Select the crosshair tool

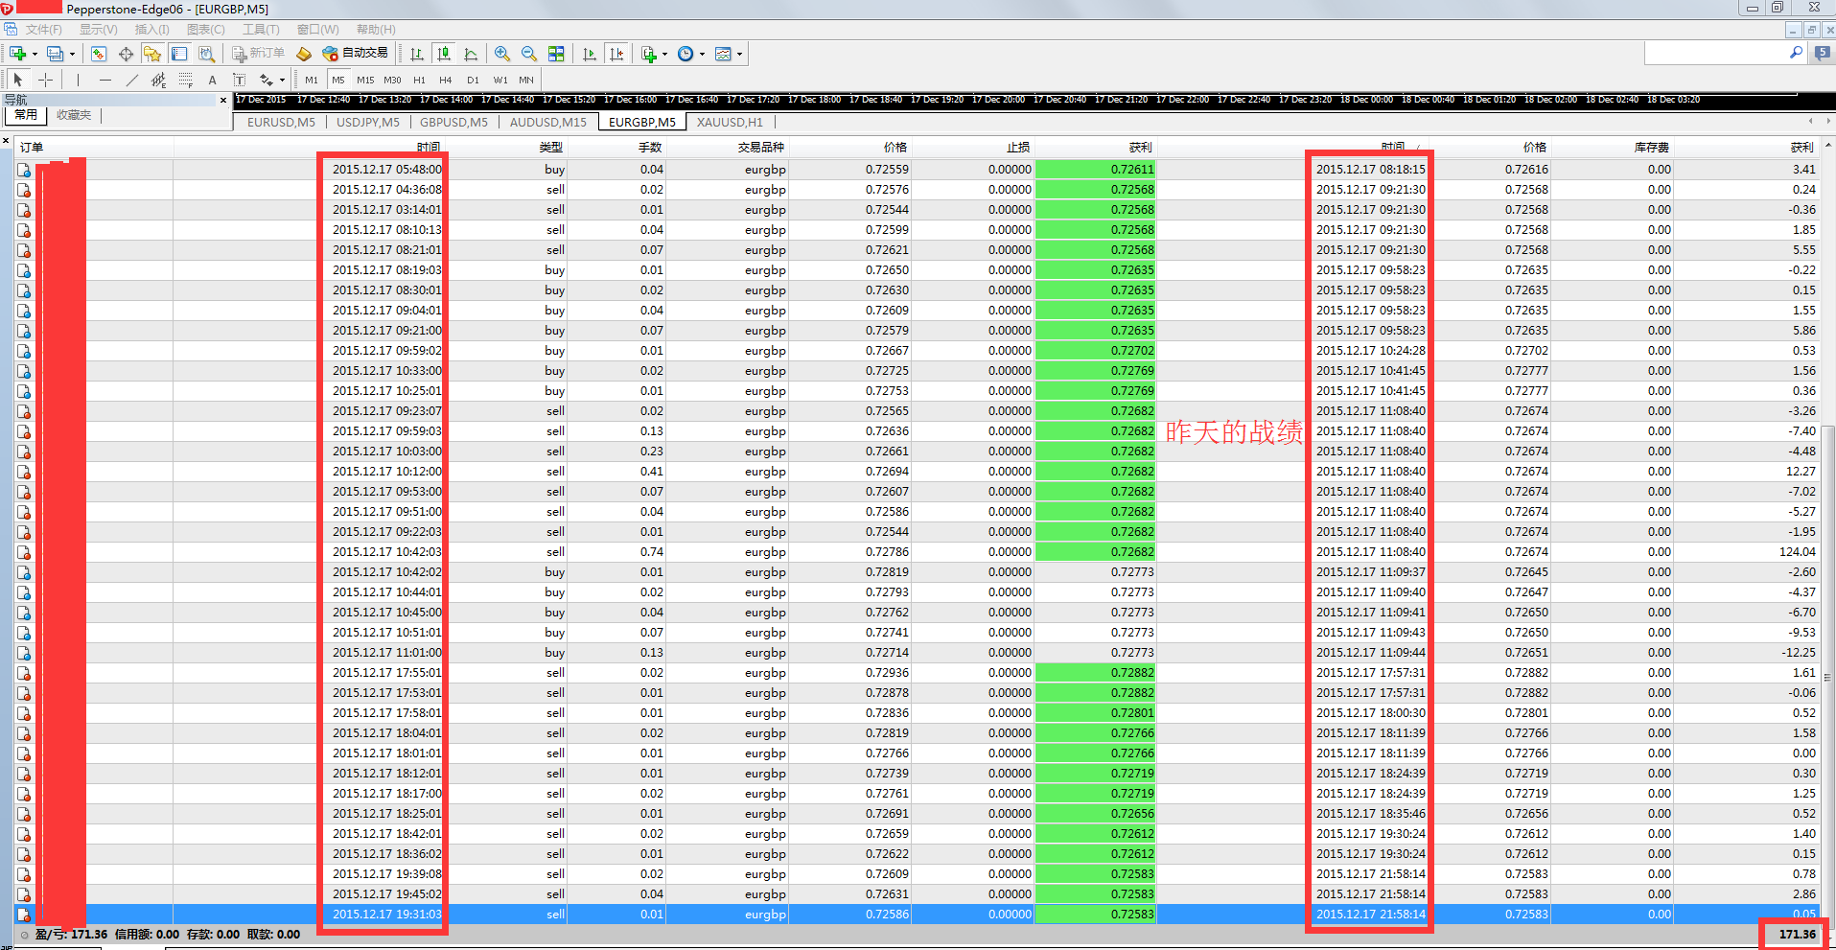pos(45,80)
